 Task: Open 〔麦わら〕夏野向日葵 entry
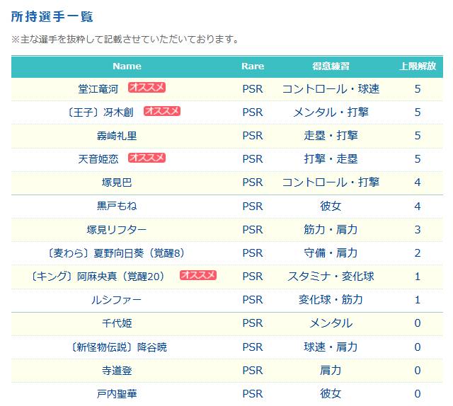coord(116,253)
